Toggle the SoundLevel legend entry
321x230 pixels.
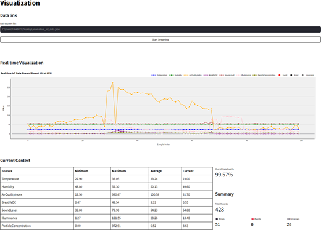click(227, 75)
